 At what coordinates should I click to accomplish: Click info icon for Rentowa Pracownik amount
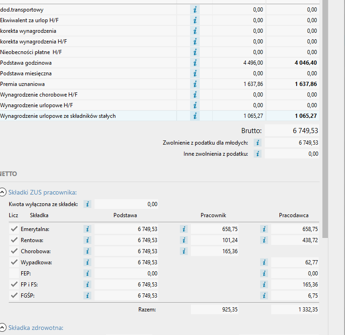click(x=184, y=240)
